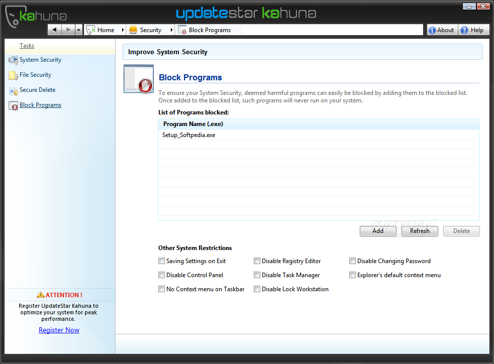Click the Program Name (.exe) column header
Screen dimensions: 494x364
point(319,124)
